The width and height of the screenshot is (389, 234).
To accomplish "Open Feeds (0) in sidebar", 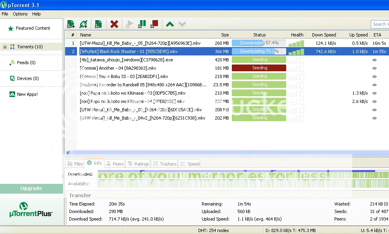I will click(23, 63).
